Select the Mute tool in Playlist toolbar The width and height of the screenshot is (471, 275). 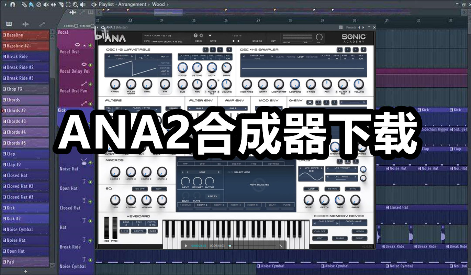46,4
